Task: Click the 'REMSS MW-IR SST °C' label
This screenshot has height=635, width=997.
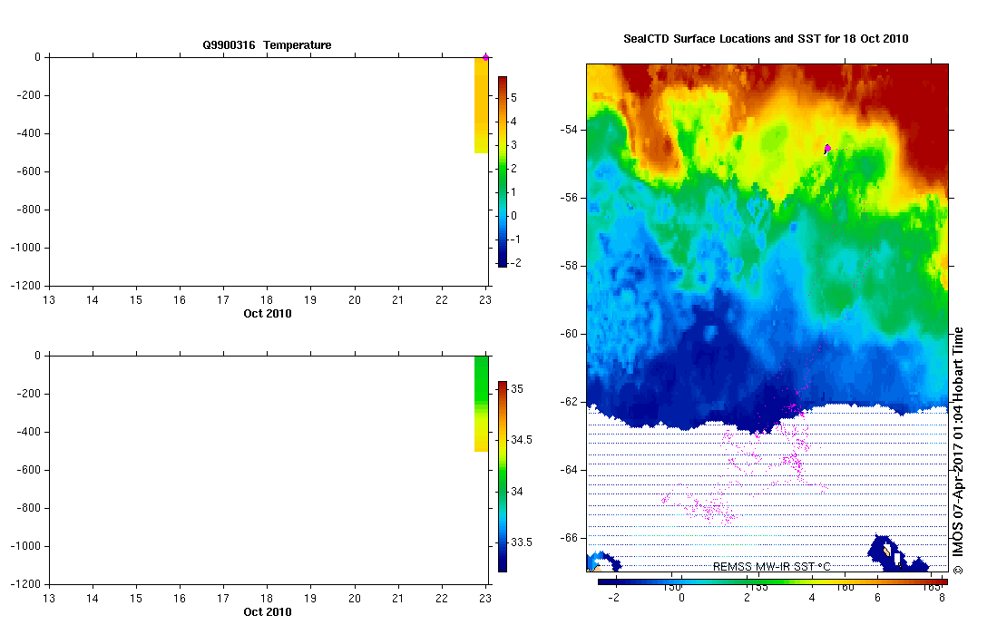Action: pyautogui.click(x=771, y=567)
